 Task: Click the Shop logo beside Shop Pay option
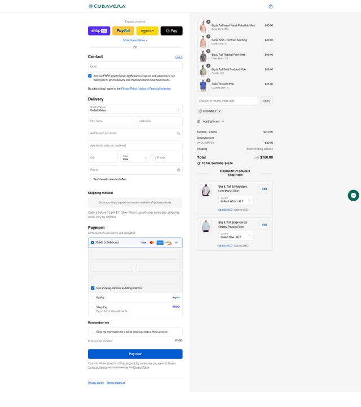[x=176, y=307]
